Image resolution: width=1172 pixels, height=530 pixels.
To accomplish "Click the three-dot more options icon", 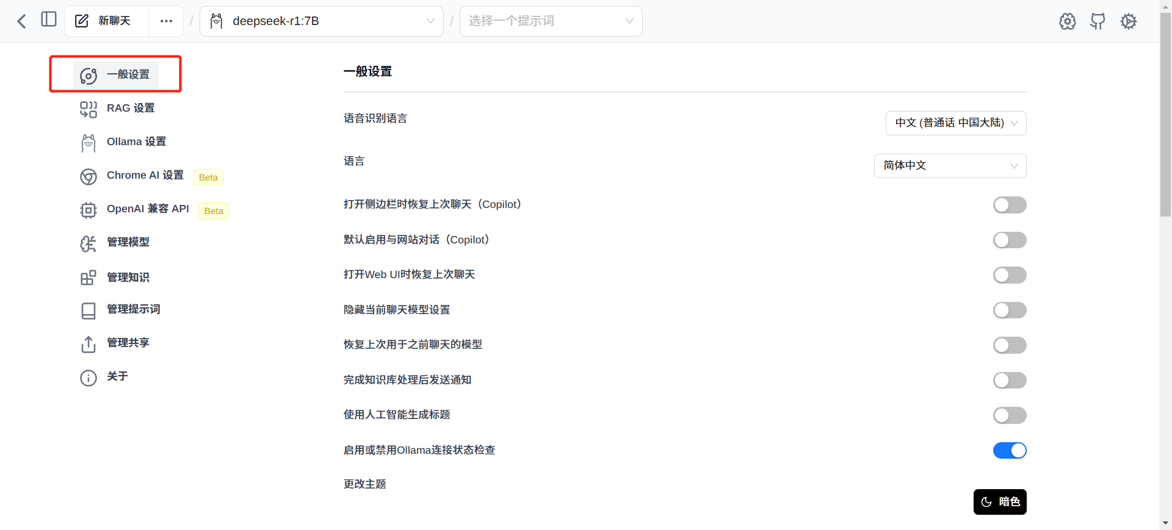I will (166, 21).
